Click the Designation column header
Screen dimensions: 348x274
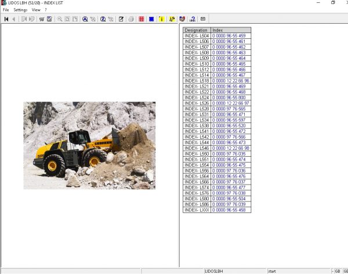pyautogui.click(x=197, y=30)
